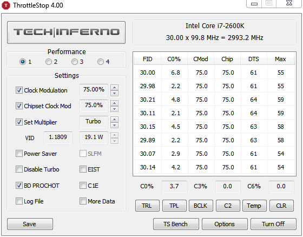The image size is (303, 237).
Task: Enable the Disable Turbo checkbox
Action: pos(19,169)
